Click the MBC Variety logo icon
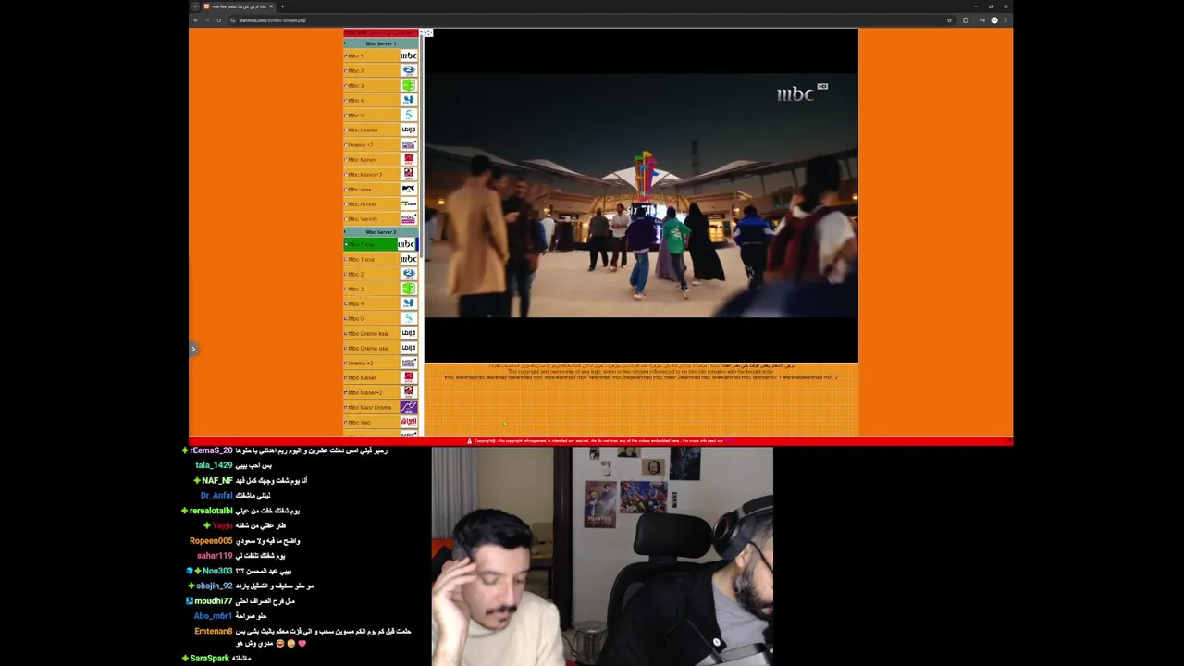 click(408, 219)
